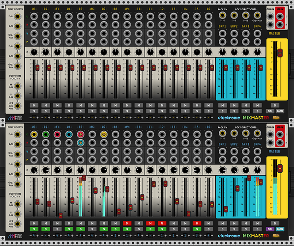Click the top mixer Poly Solo S 1-16 jack
294x246 pixels.
17,96
